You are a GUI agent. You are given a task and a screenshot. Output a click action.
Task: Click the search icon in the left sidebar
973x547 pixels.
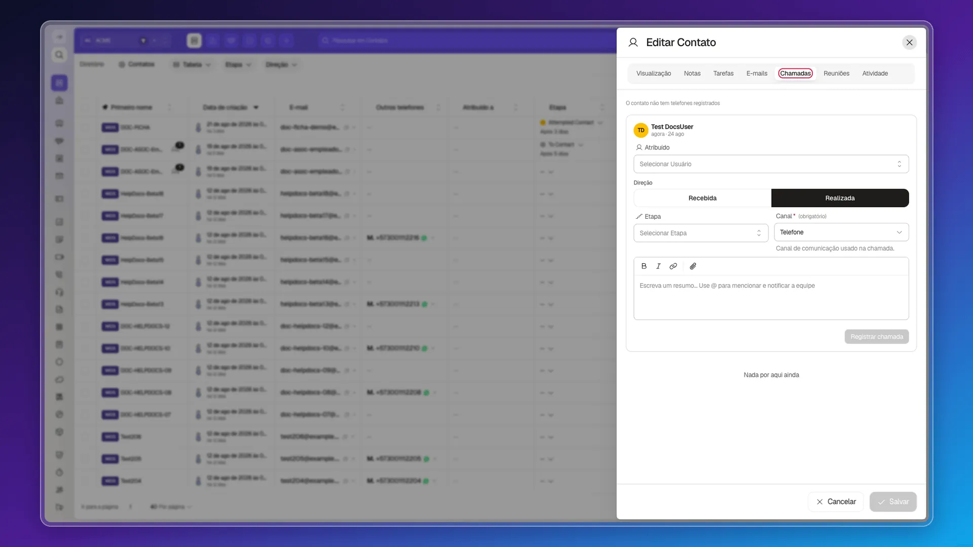tap(59, 55)
